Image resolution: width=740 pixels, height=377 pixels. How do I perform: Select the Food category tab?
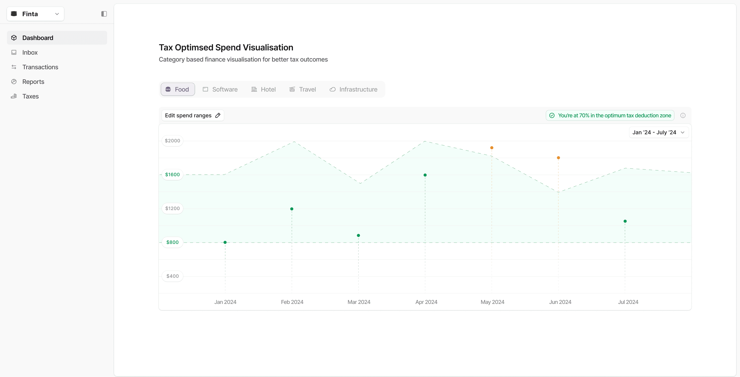(178, 90)
